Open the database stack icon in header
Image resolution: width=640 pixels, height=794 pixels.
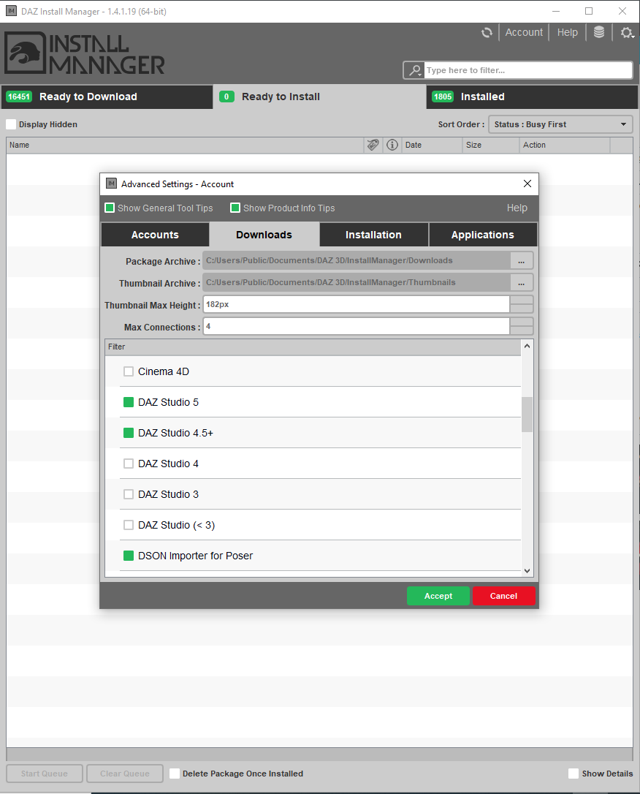[x=599, y=32]
